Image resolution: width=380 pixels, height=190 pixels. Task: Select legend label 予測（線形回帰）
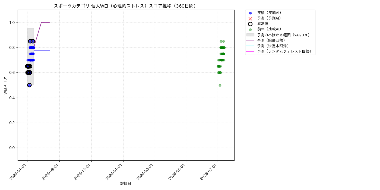[x=271, y=40]
